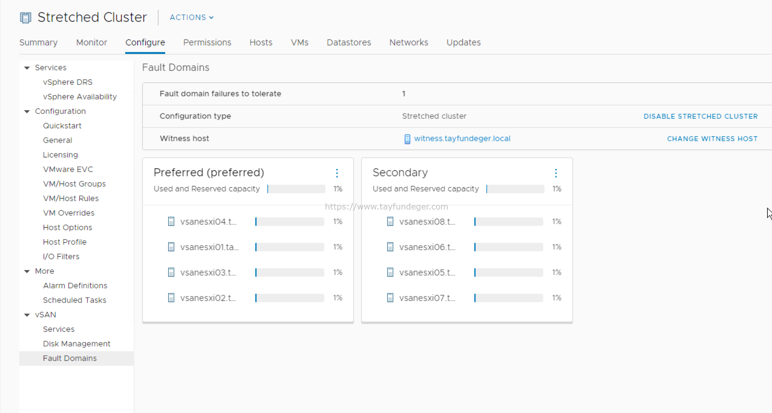
Task: Switch to the Monitor tab
Action: tap(92, 42)
